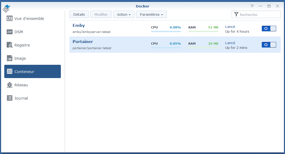Click the Détails button
285x154 pixels.
coord(79,14)
